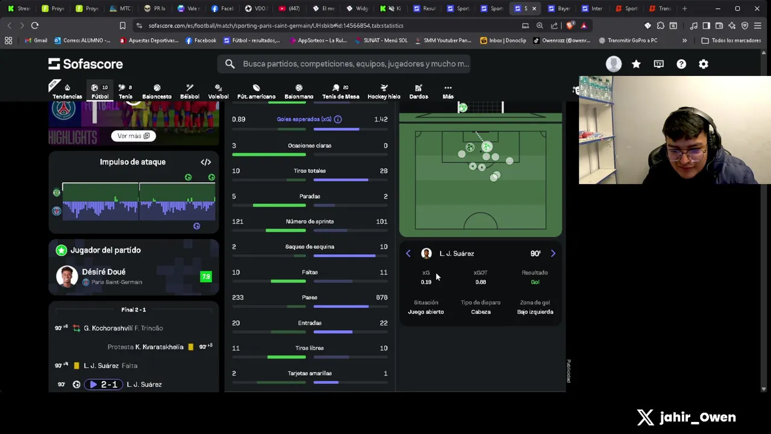The height and width of the screenshot is (434, 771).
Task: Open the Brave wallet icon
Action: 719,25
